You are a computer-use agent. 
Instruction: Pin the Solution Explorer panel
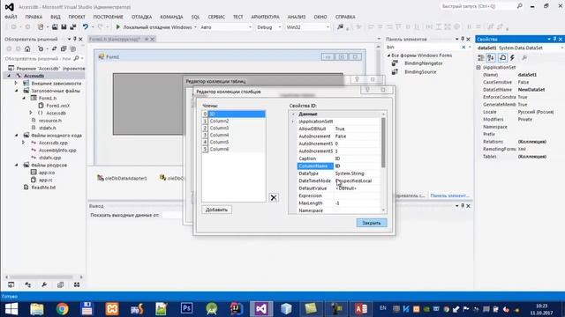(75, 39)
